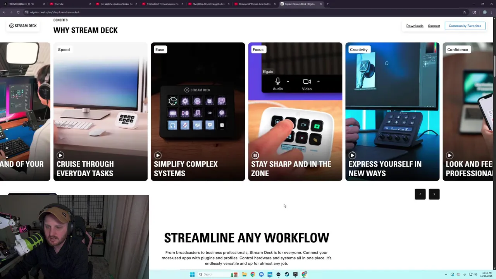The height and width of the screenshot is (279, 496).
Task: Open Epic Games launcher from taskbar
Action: tap(295, 274)
